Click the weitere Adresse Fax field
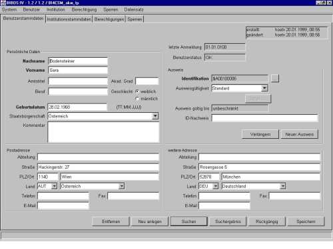The width and height of the screenshot is (333, 249). point(294,196)
